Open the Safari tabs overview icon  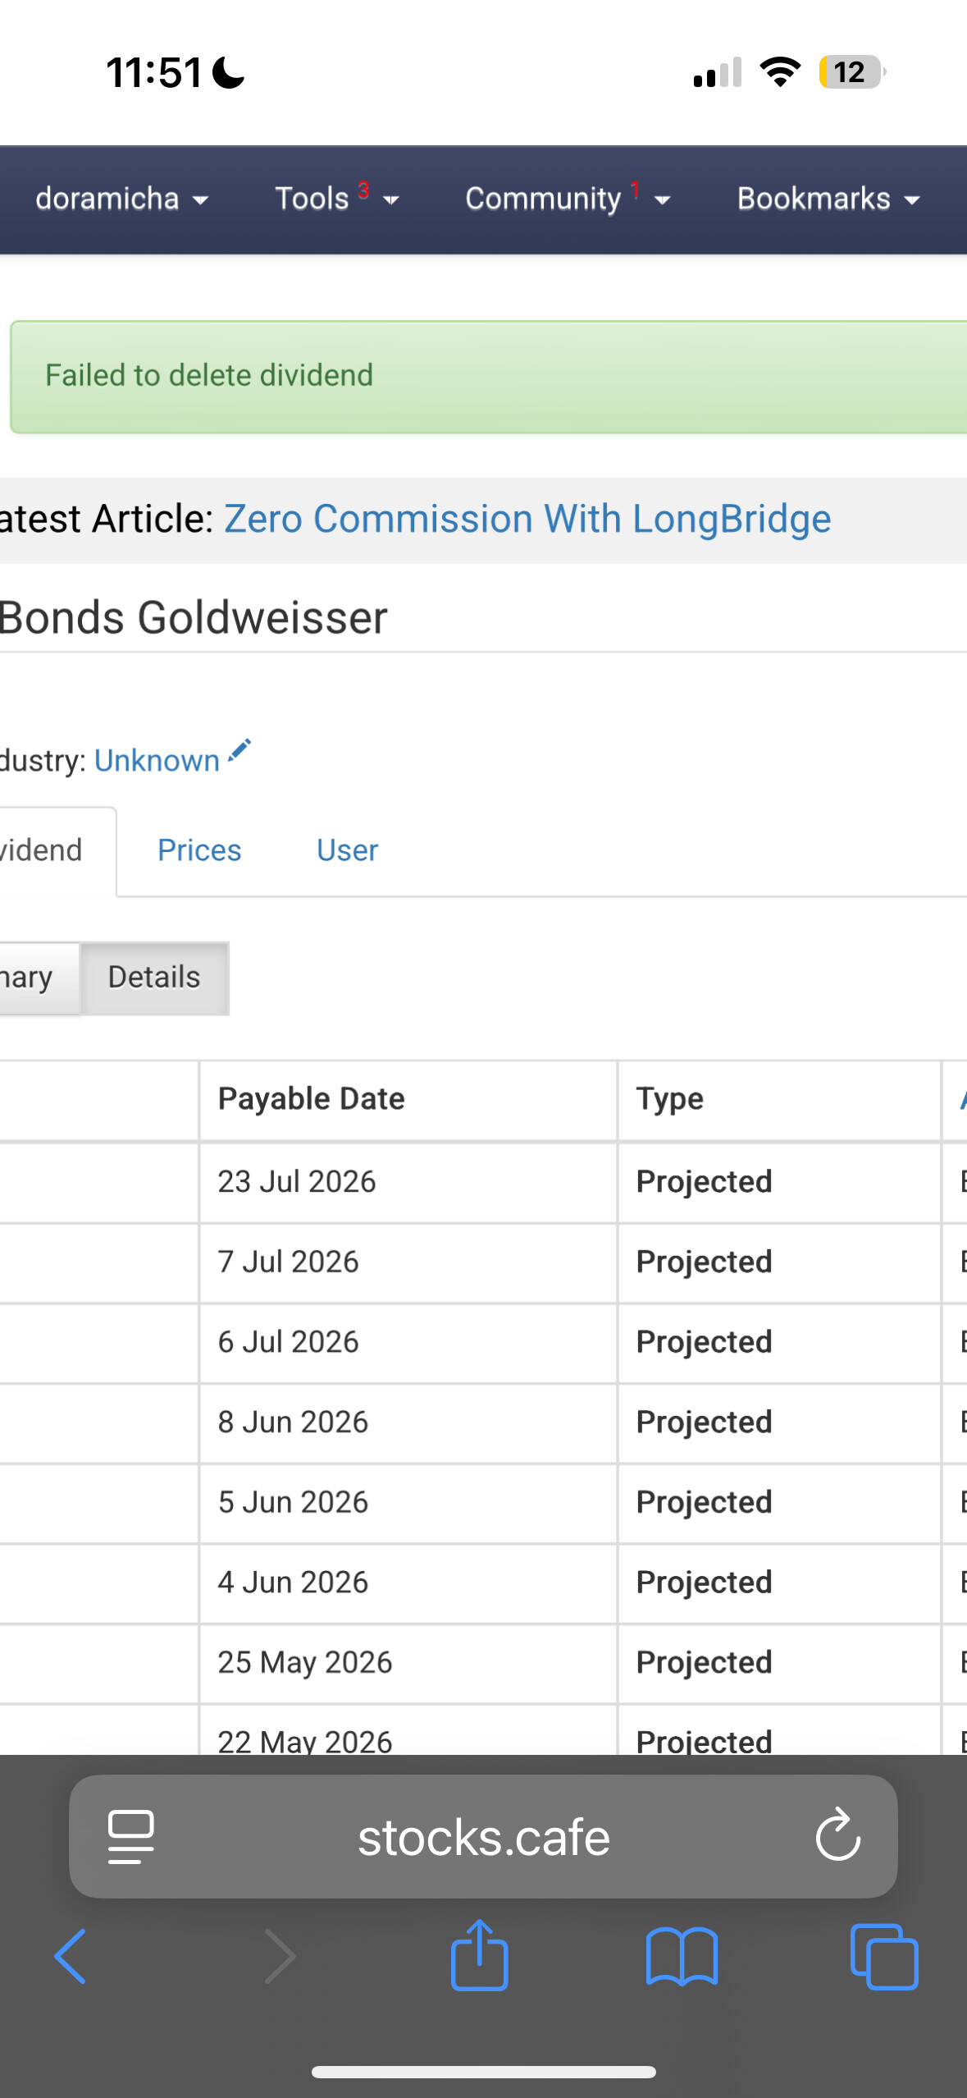884,1956
